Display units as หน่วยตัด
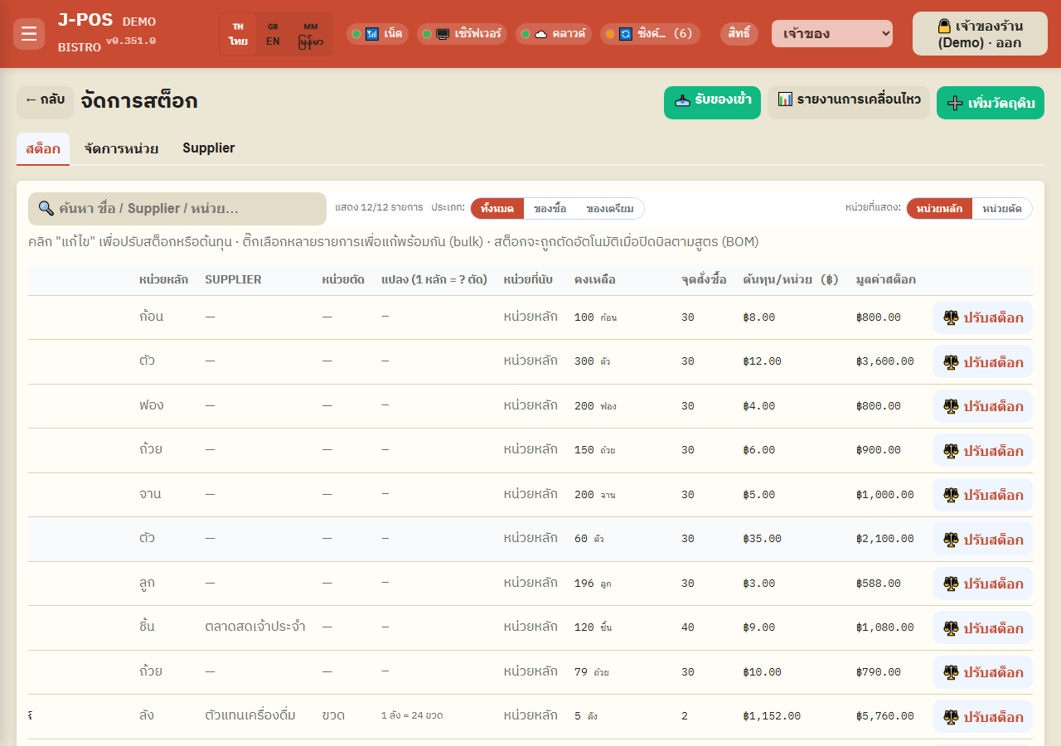The height and width of the screenshot is (746, 1061). point(1002,209)
